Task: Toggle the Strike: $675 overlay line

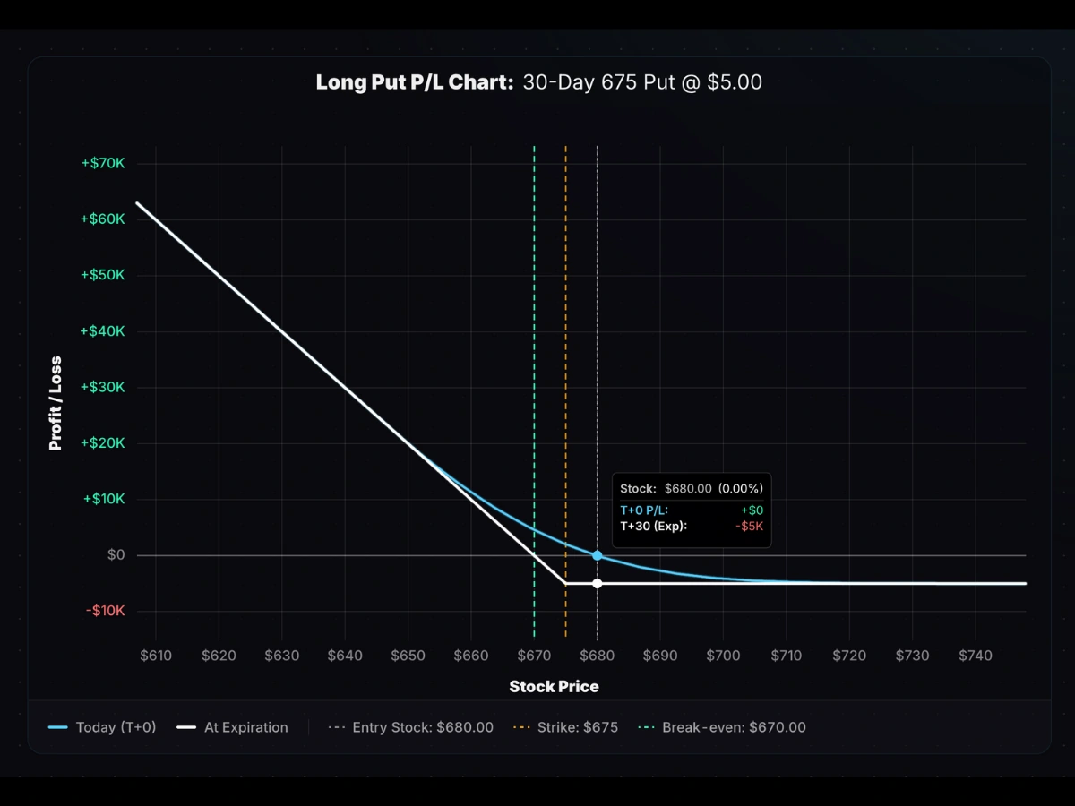Action: tap(578, 727)
